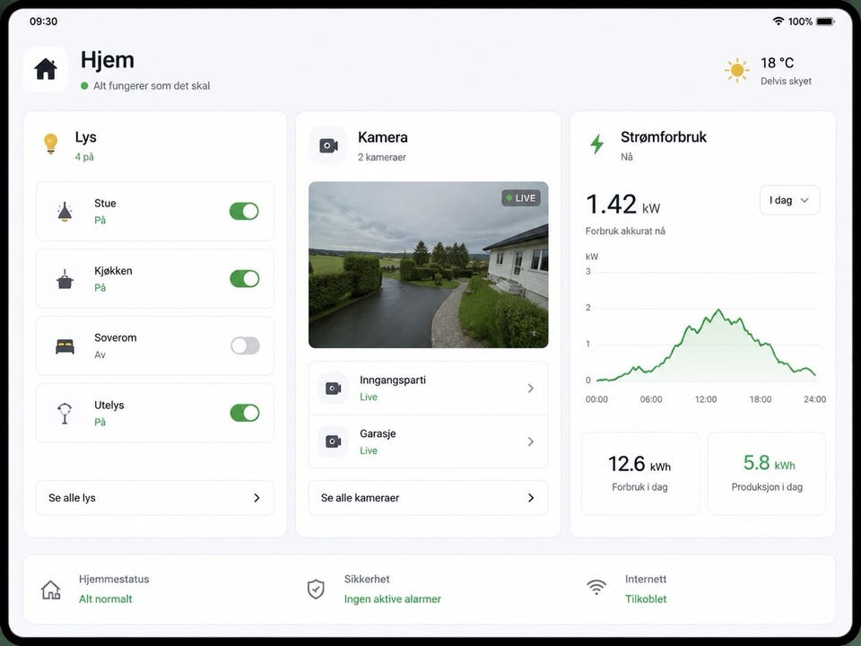
Task: Tap the Delvis skyet weather text
Action: (x=786, y=82)
